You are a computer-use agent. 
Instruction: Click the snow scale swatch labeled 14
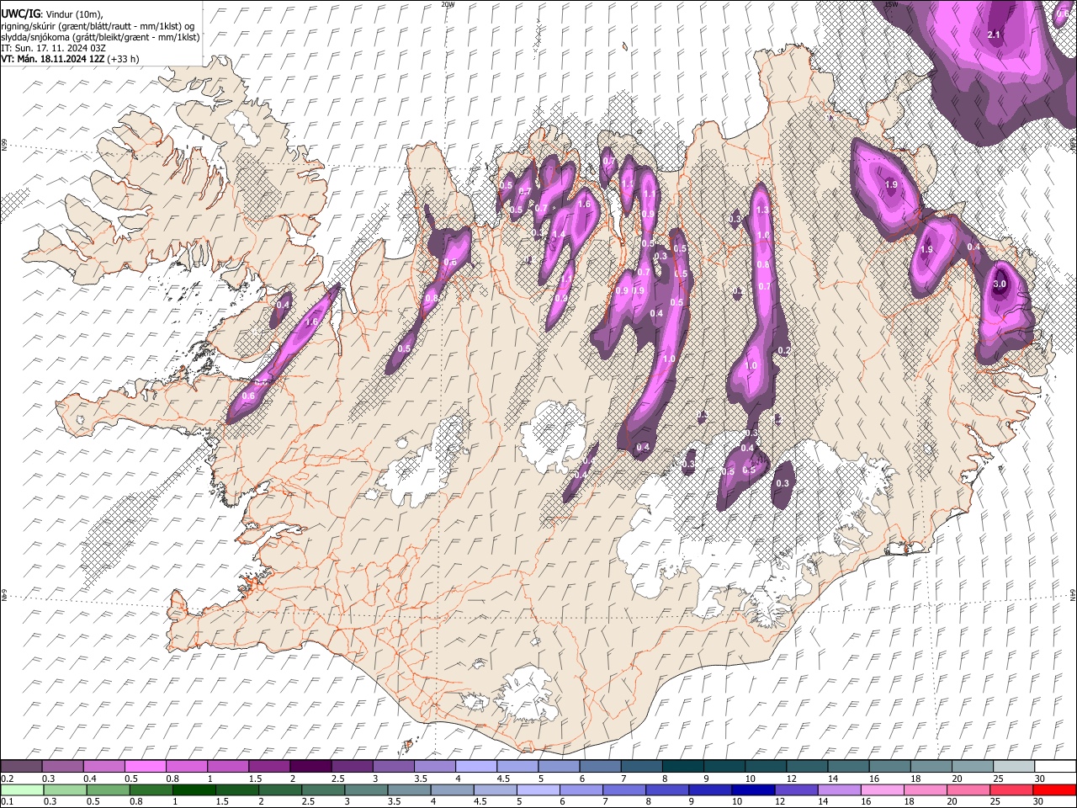click(848, 766)
